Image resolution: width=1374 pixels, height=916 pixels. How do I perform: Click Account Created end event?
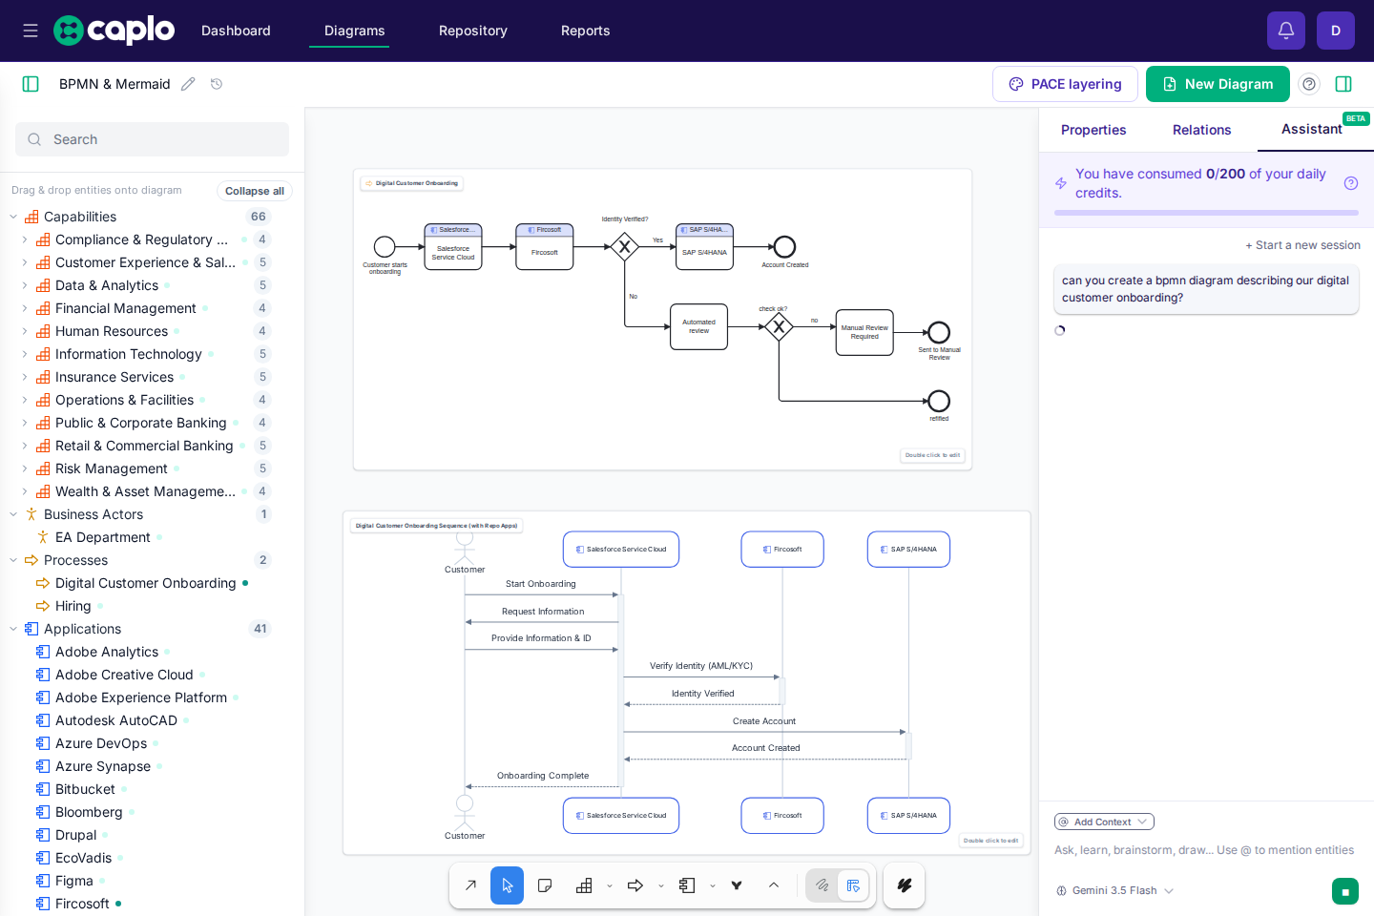coord(784,247)
